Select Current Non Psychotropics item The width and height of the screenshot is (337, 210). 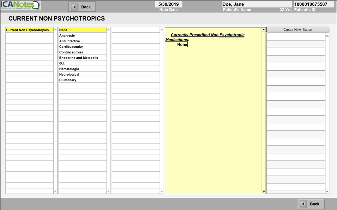click(27, 30)
